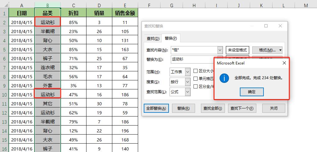Confirm with the 确定 button

click(252, 92)
